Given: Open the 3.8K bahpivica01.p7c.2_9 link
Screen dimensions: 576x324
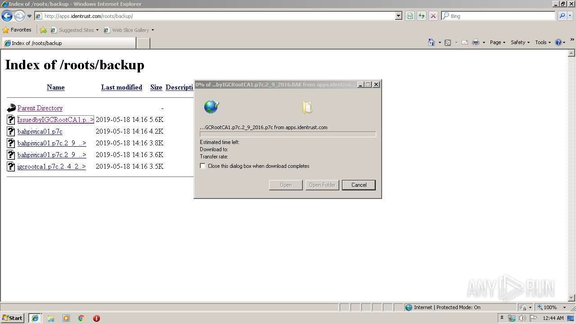Looking at the screenshot, I should [52, 143].
